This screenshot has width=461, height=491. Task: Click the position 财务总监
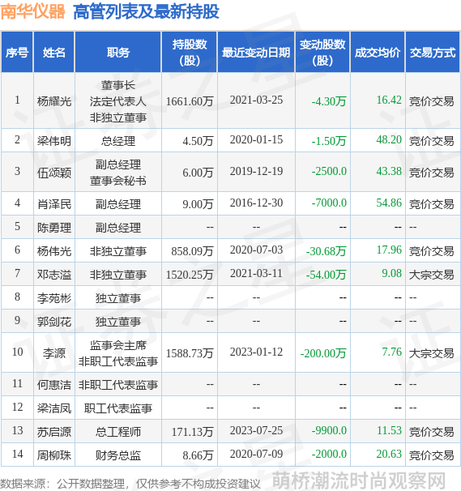click(x=118, y=455)
